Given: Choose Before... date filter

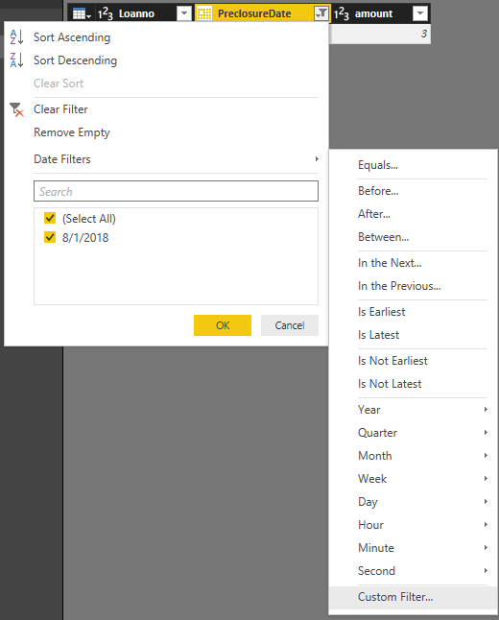Looking at the screenshot, I should coord(378,191).
